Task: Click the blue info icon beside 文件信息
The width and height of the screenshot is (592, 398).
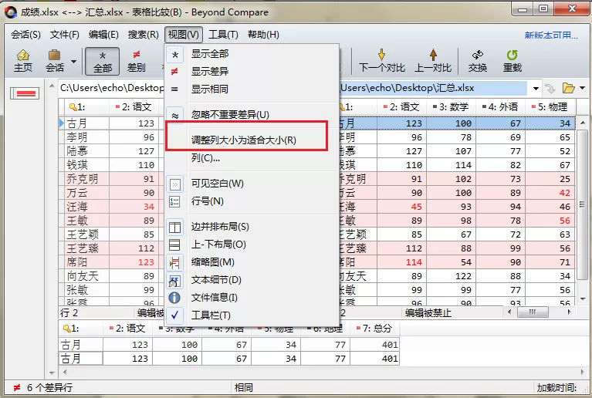Action: coord(174,298)
